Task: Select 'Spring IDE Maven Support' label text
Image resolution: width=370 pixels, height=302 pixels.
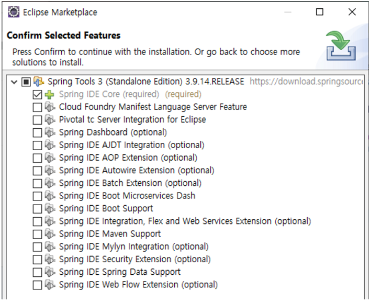Action: click(x=110, y=234)
